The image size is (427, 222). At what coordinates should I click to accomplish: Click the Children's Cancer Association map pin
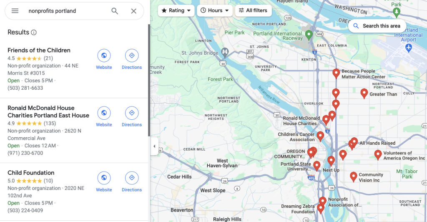320,136
